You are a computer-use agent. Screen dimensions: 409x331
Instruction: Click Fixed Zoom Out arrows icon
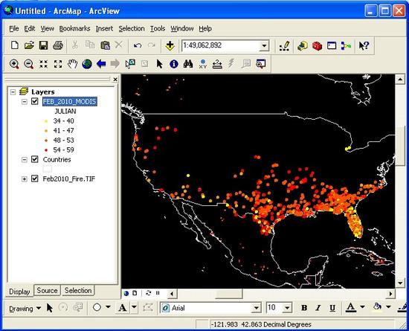tap(58, 64)
